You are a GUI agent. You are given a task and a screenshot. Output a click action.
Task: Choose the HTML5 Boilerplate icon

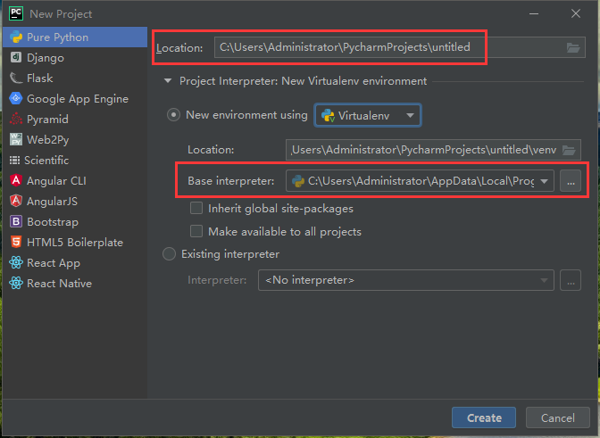click(x=16, y=243)
